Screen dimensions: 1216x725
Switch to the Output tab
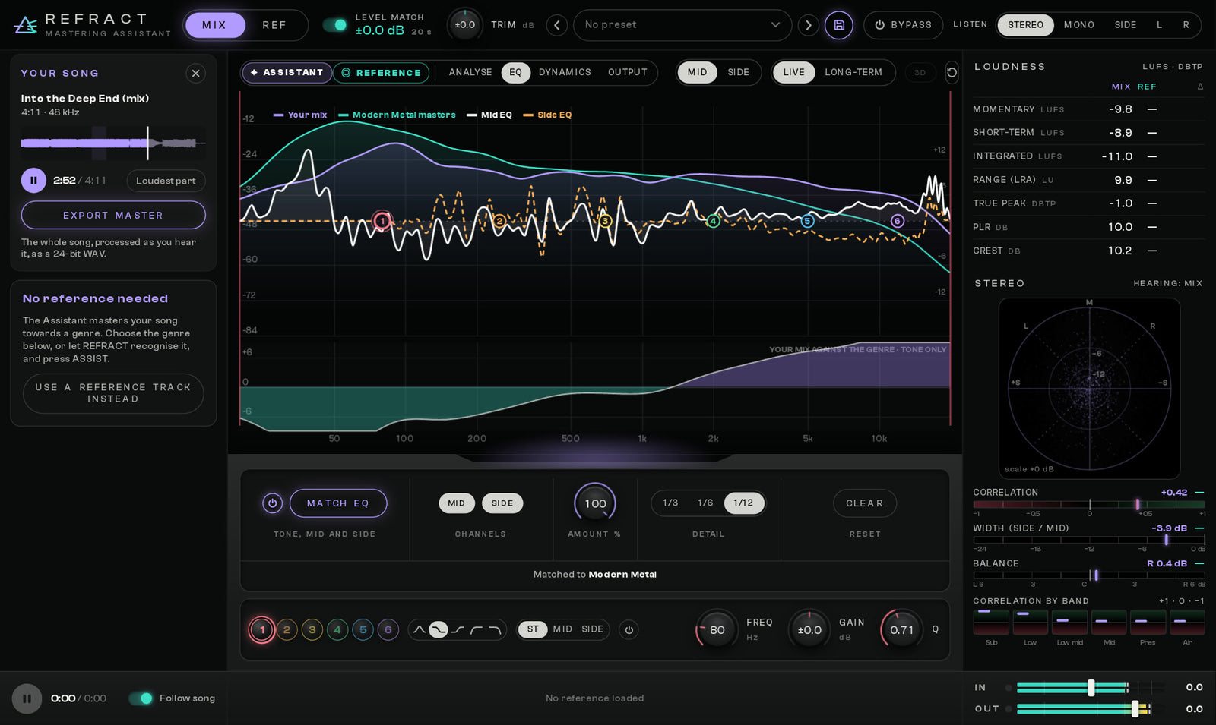coord(628,72)
